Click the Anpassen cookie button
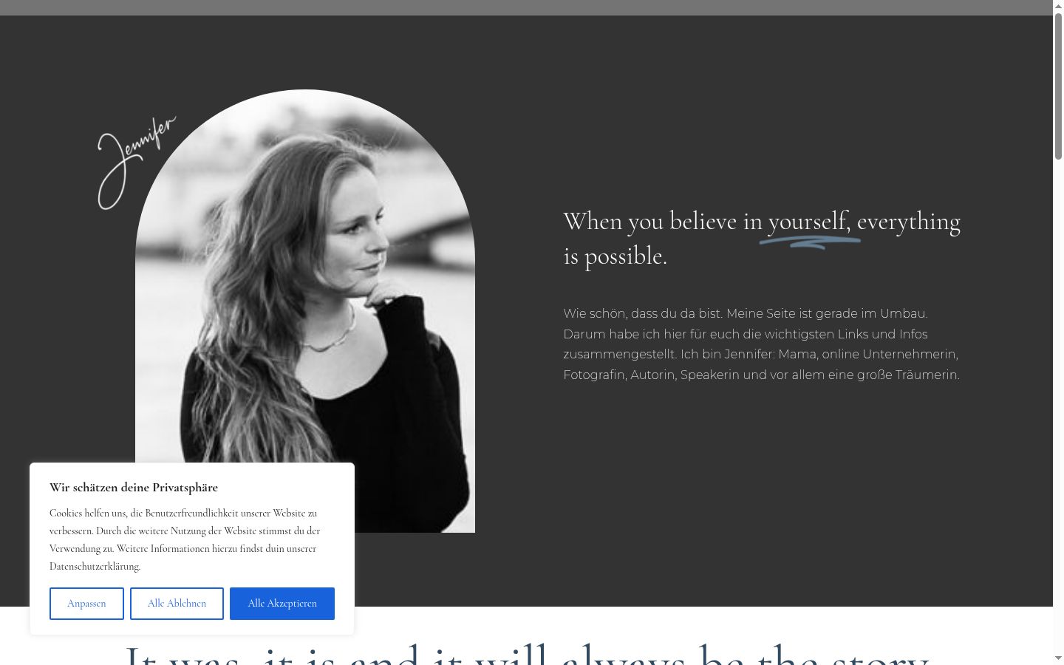 coord(86,604)
